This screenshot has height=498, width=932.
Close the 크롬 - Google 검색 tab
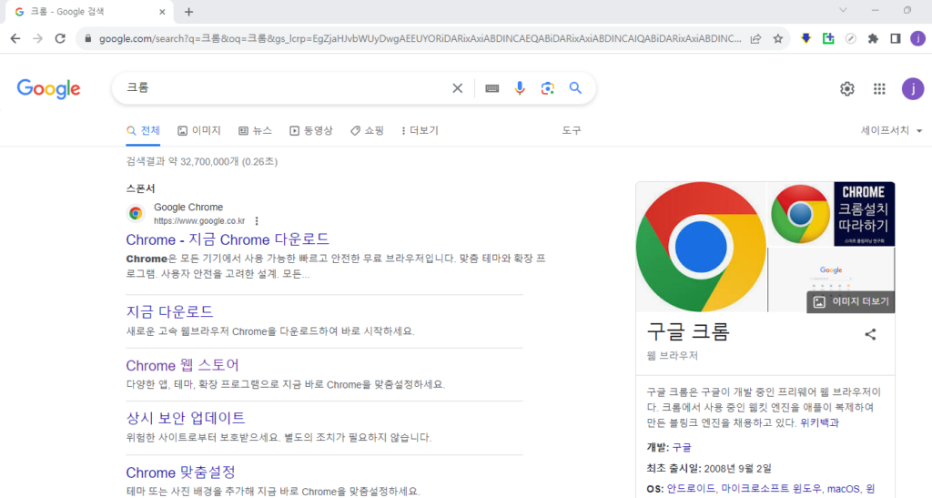point(162,12)
